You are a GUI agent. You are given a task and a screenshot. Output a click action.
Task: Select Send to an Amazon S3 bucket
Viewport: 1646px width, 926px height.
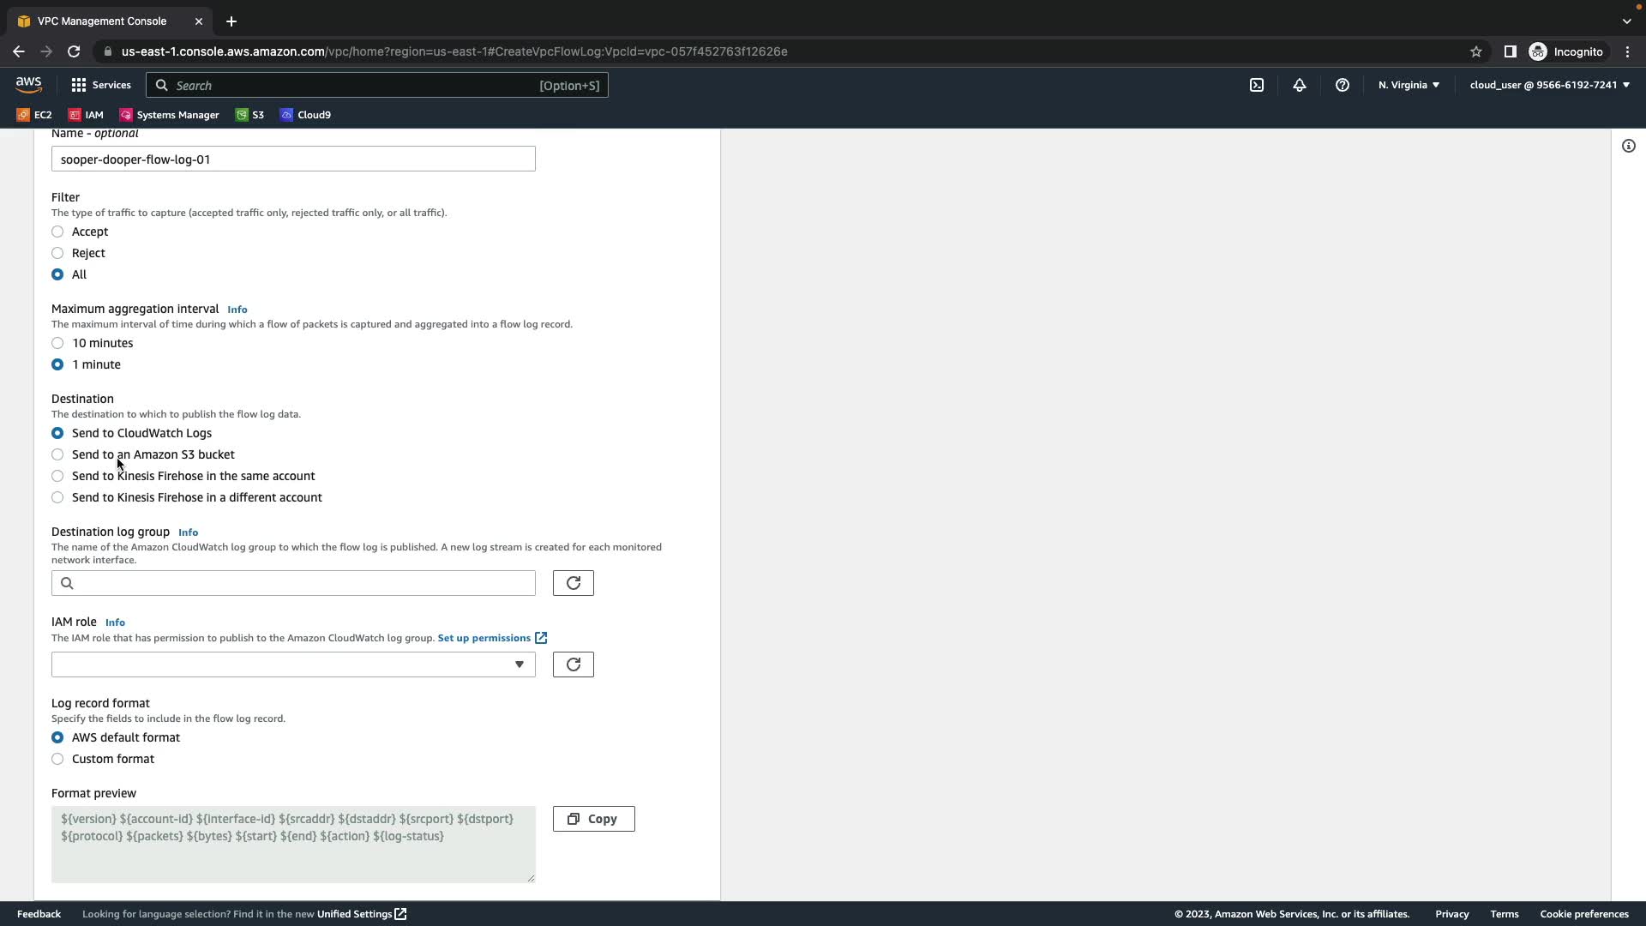click(x=57, y=454)
